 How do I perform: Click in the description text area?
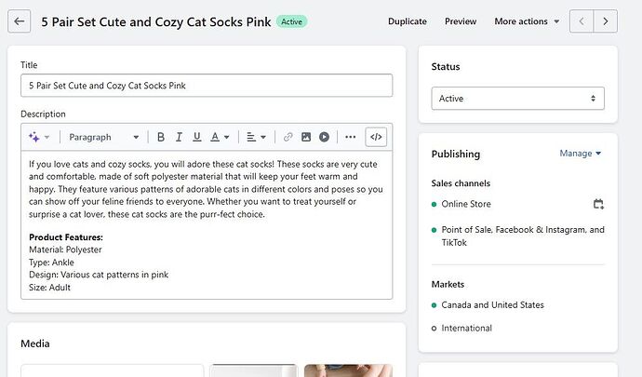(x=207, y=225)
